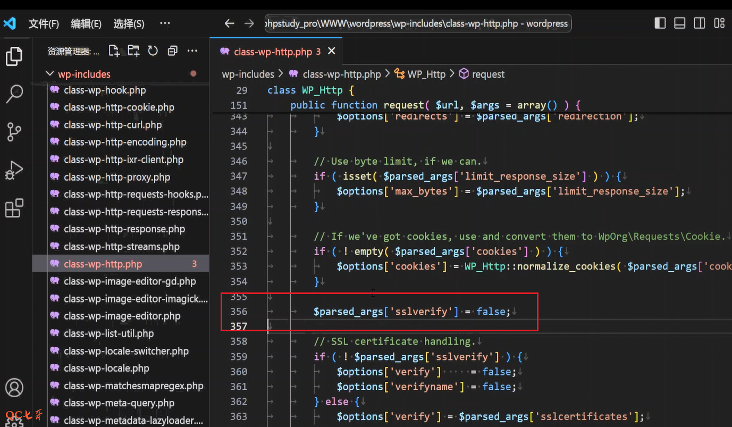The width and height of the screenshot is (732, 427).
Task: Refresh the explorer file tree
Action: click(x=153, y=51)
